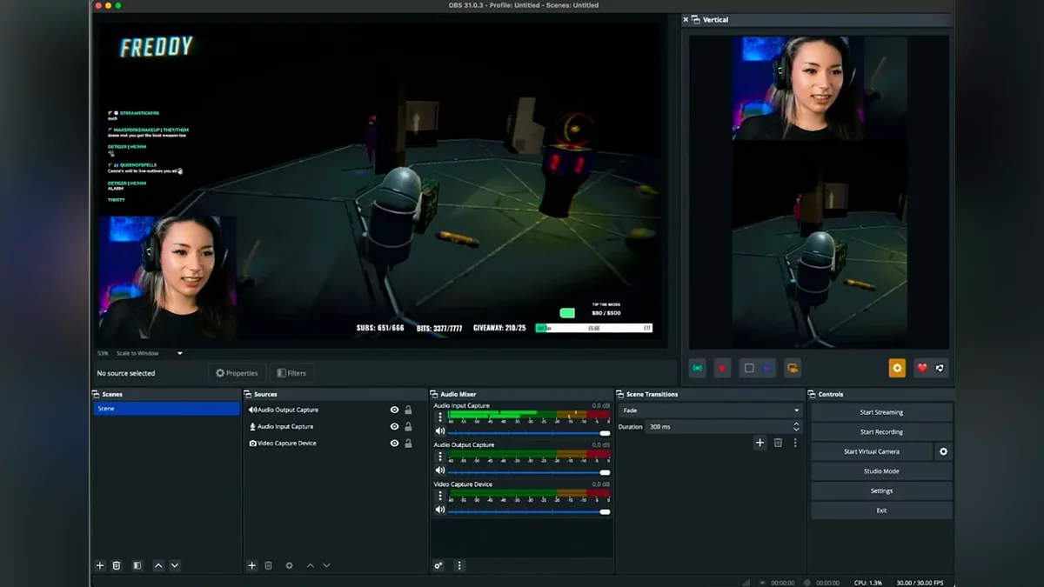This screenshot has height=587, width=1044.
Task: Open the Fade transition dropdown
Action: point(710,410)
